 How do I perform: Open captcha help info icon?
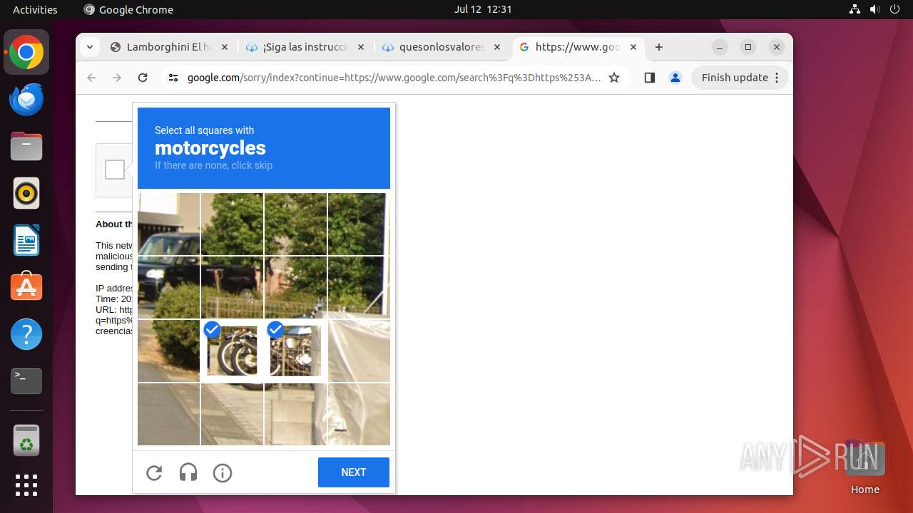pos(223,472)
